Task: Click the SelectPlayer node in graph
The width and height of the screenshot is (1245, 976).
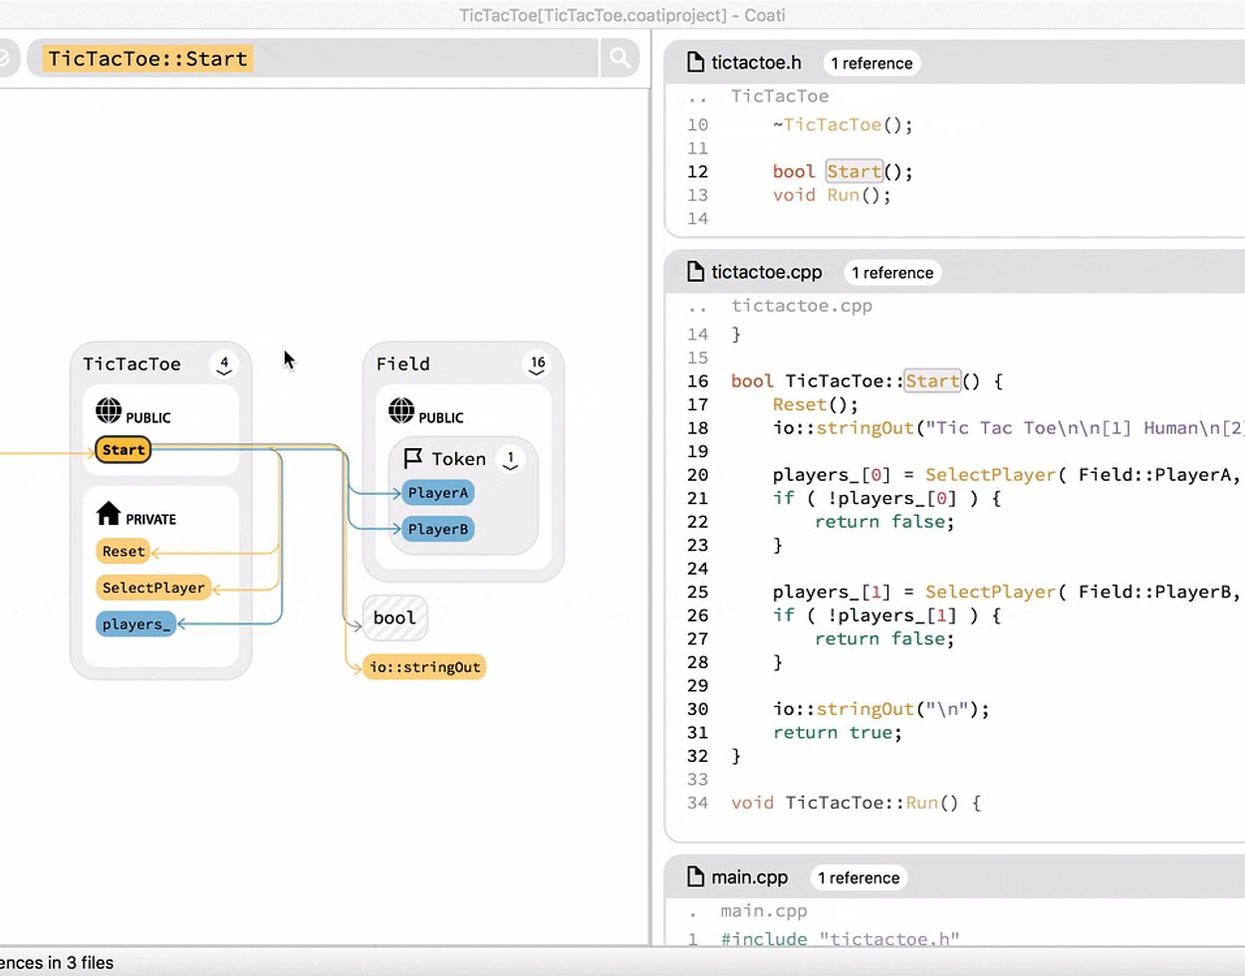Action: [x=153, y=588]
